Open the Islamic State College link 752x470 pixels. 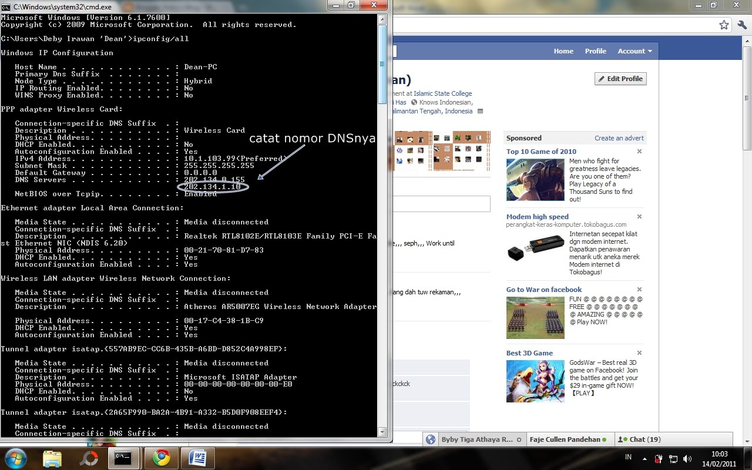(x=442, y=93)
